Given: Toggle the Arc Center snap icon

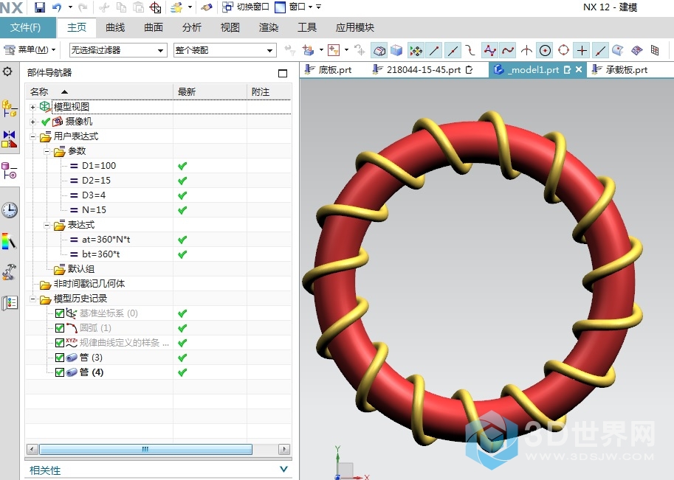Looking at the screenshot, I should tap(545, 51).
